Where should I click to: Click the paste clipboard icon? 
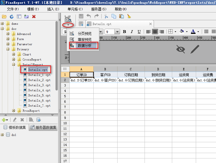click(x=121, y=16)
